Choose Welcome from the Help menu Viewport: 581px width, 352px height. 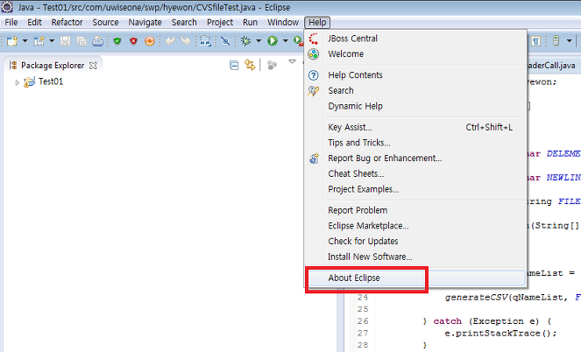click(415, 54)
